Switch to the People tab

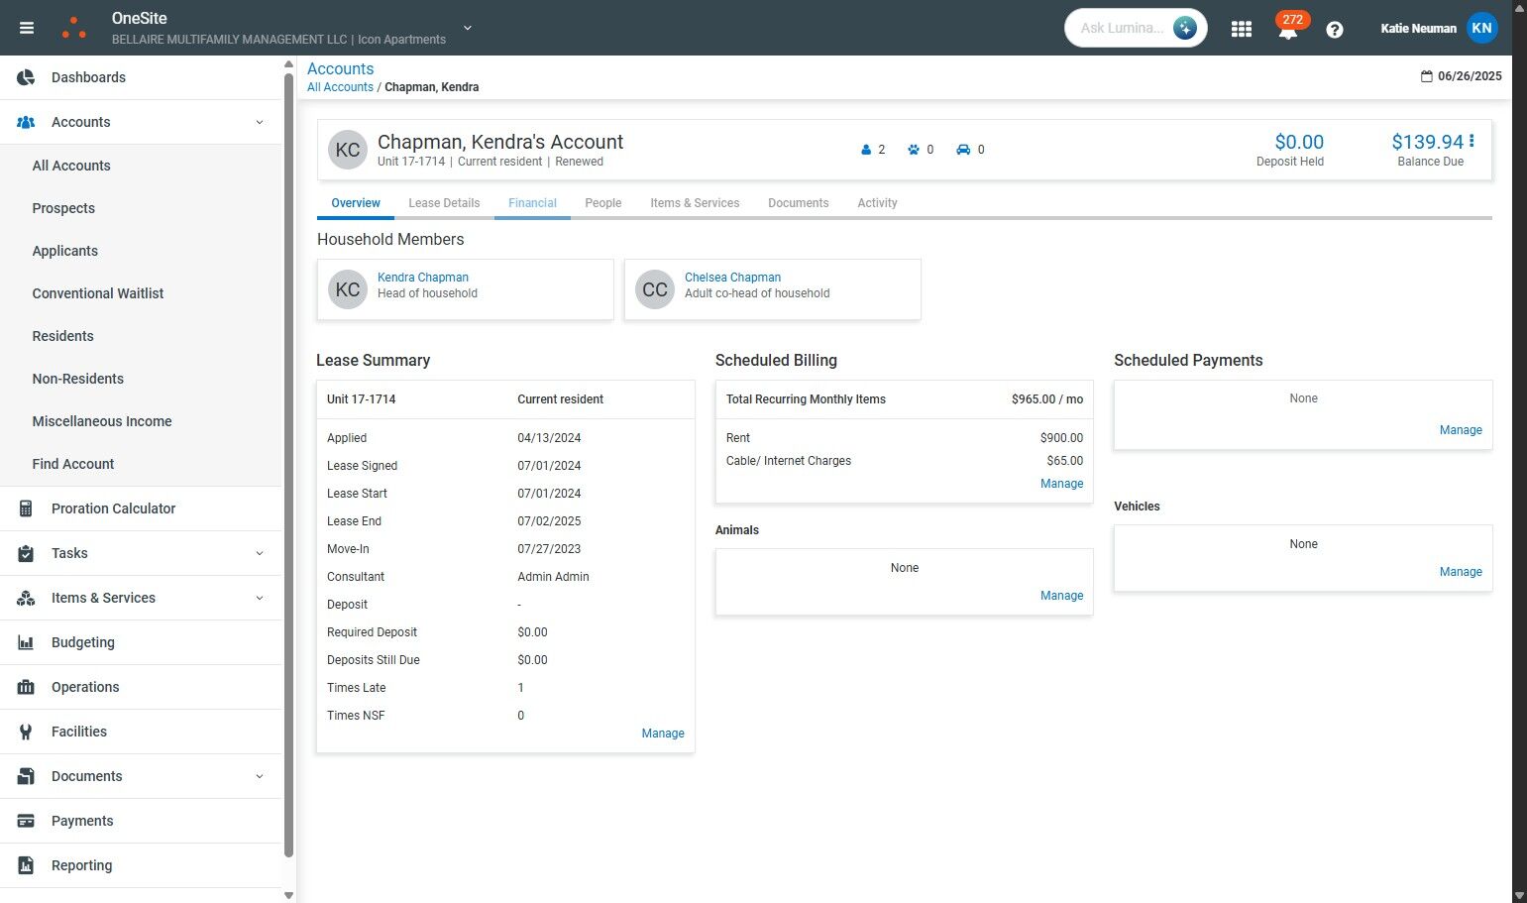(603, 203)
